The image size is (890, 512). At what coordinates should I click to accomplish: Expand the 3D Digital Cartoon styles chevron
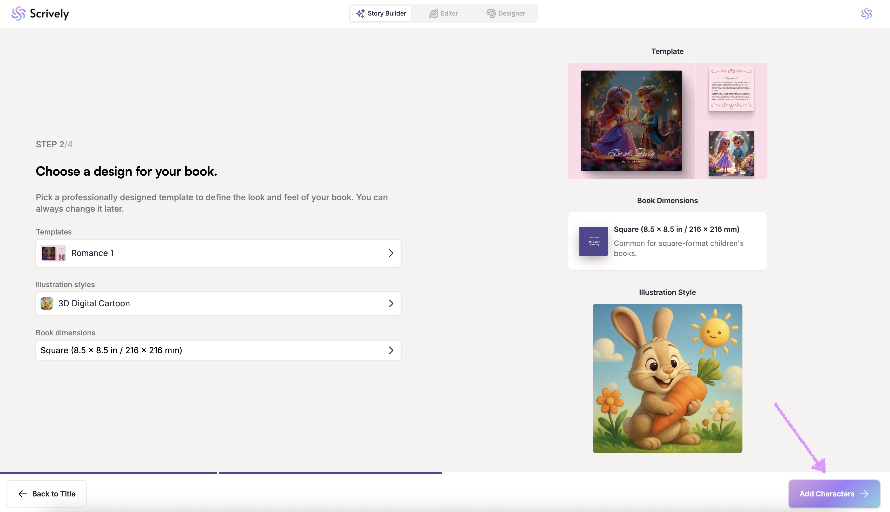[391, 303]
